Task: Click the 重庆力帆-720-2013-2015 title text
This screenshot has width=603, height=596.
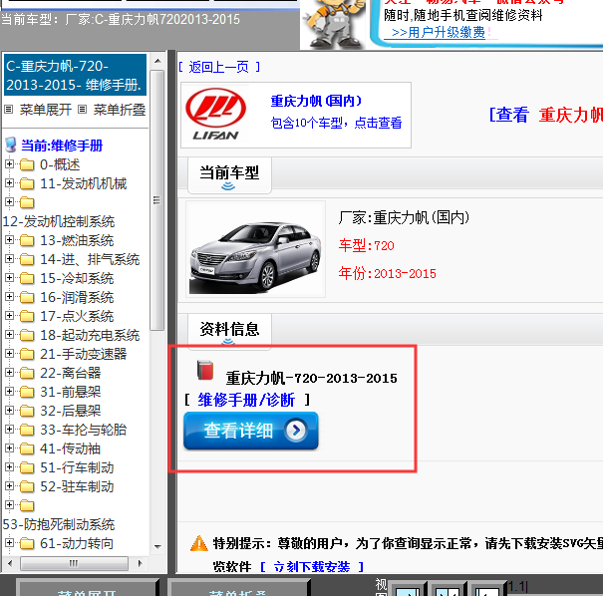Action: [x=312, y=379]
